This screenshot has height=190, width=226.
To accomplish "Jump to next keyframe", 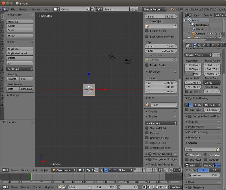I will (162, 187).
